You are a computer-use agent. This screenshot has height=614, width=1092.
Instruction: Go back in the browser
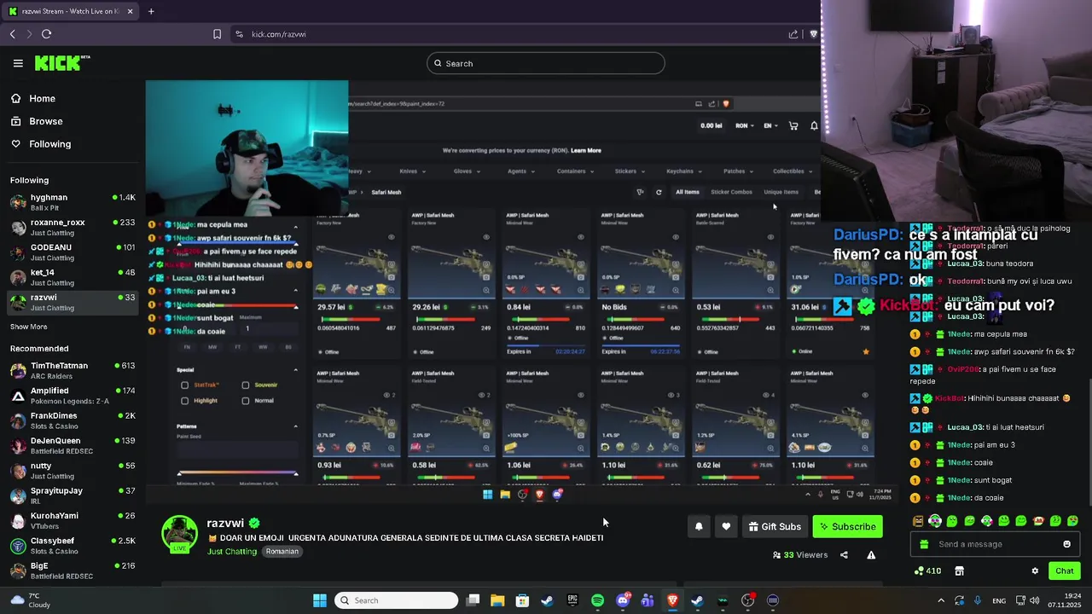pyautogui.click(x=13, y=34)
